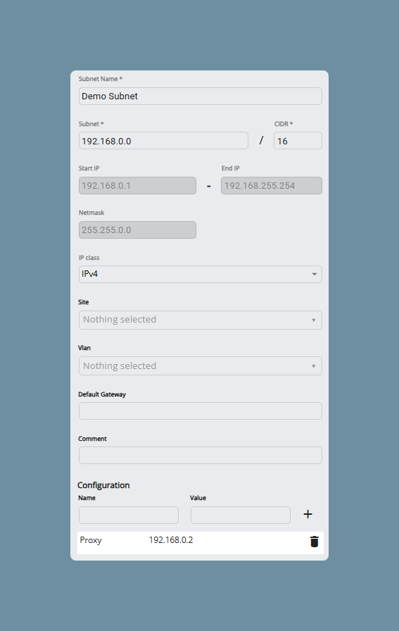
Task: Open the Vlan dropdown list
Action: point(201,366)
